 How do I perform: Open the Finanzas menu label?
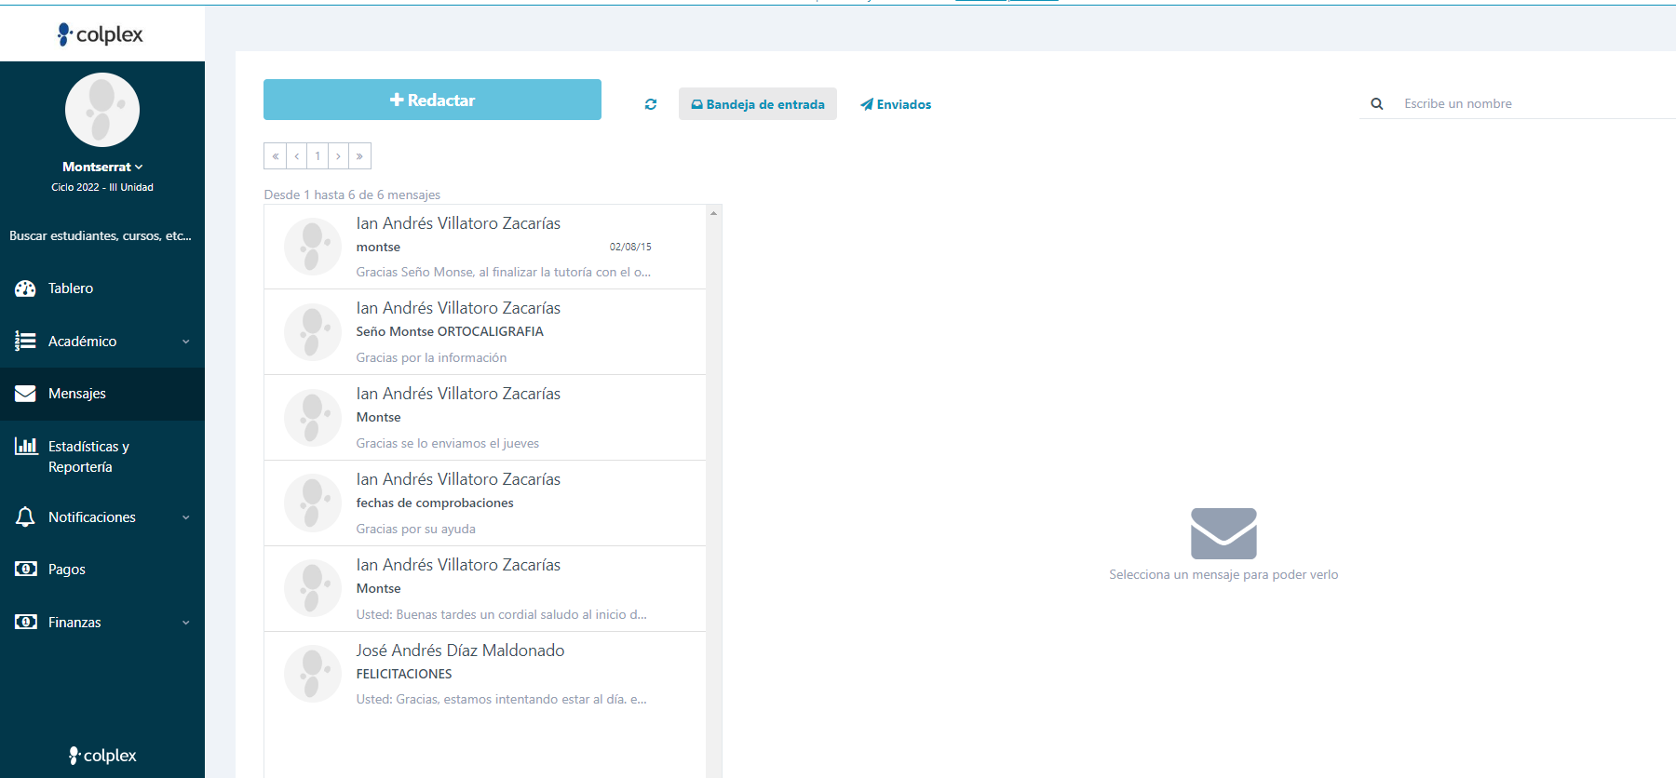point(74,623)
